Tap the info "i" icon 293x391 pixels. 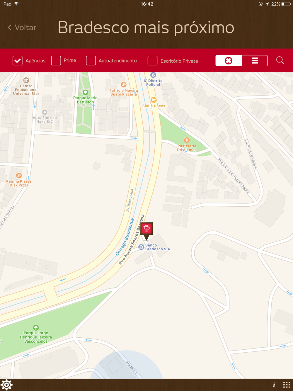click(x=274, y=385)
